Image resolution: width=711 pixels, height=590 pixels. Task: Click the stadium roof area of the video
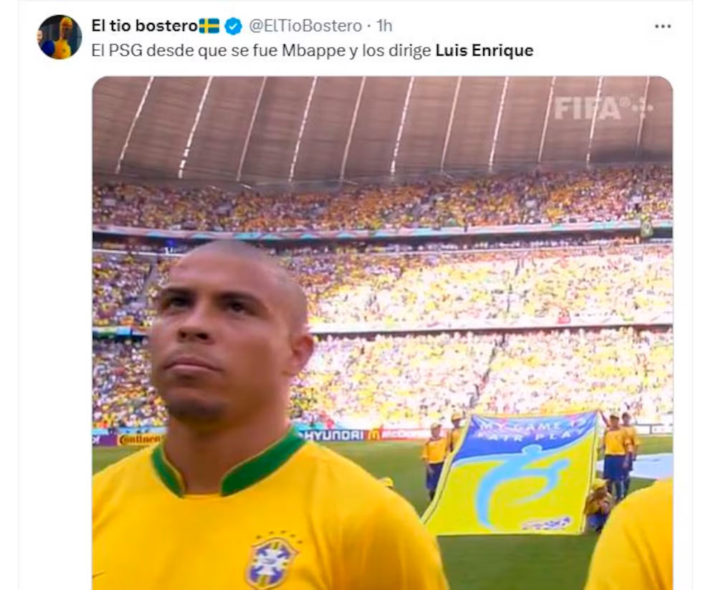(382, 127)
